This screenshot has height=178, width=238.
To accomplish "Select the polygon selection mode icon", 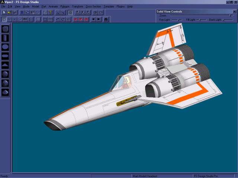I will pos(4,19).
